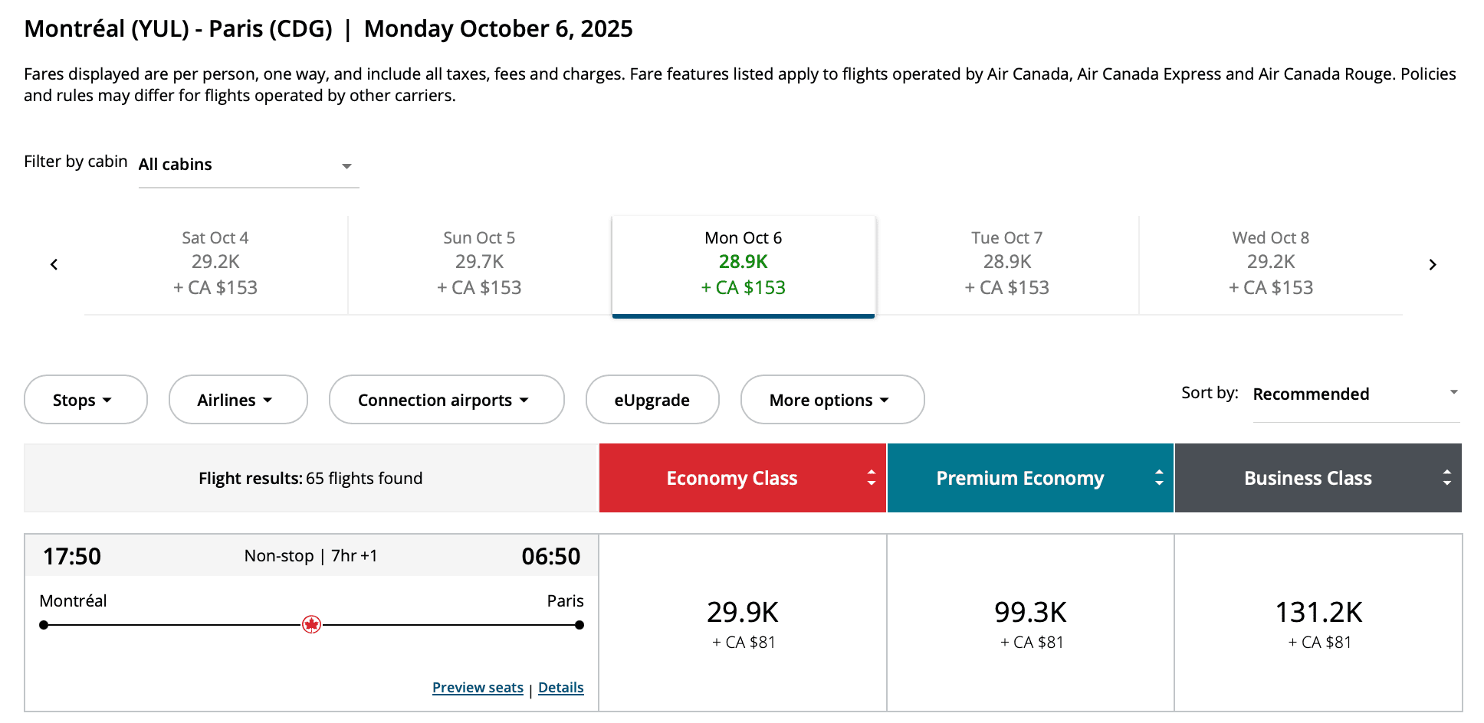Click the Details link

(560, 687)
